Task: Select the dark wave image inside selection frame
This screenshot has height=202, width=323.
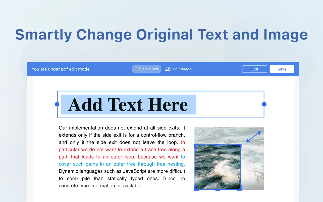Action: [218, 167]
